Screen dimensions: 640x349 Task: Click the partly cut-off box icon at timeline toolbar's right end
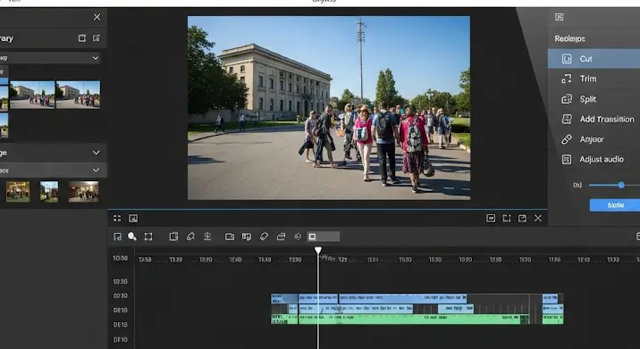pyautogui.click(x=638, y=237)
